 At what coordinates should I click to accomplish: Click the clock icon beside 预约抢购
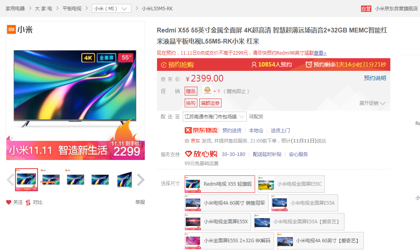(x=163, y=65)
